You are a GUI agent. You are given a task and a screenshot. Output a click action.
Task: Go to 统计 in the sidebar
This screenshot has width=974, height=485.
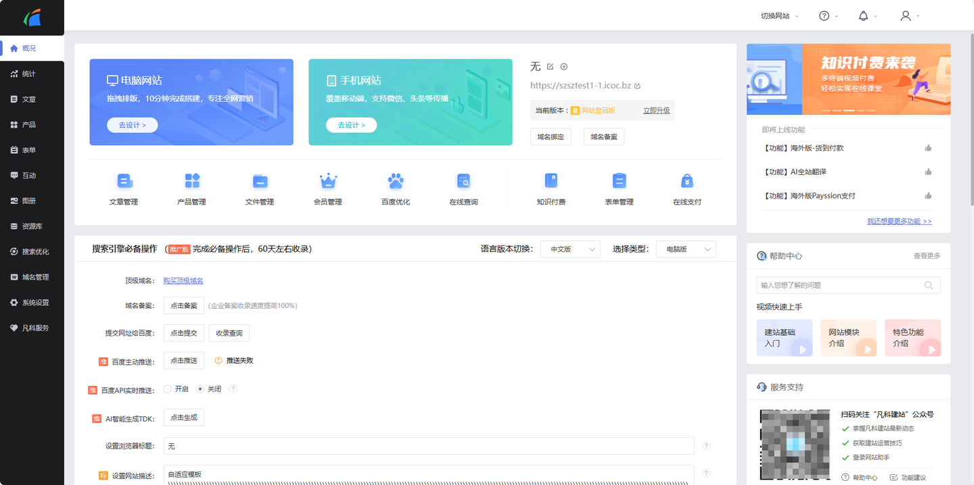pyautogui.click(x=28, y=74)
